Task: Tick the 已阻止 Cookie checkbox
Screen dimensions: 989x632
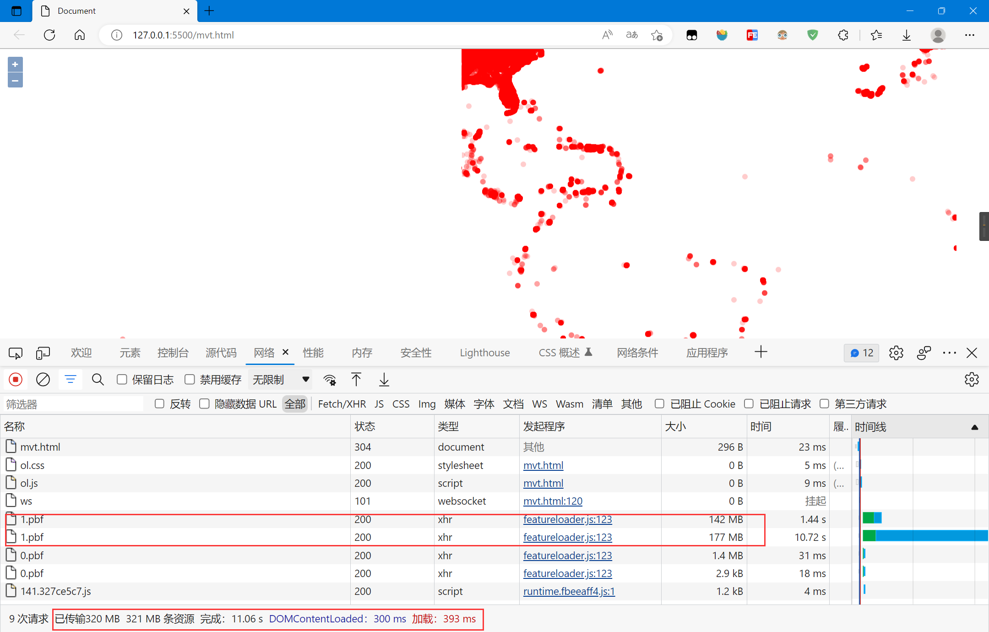Action: pyautogui.click(x=659, y=404)
